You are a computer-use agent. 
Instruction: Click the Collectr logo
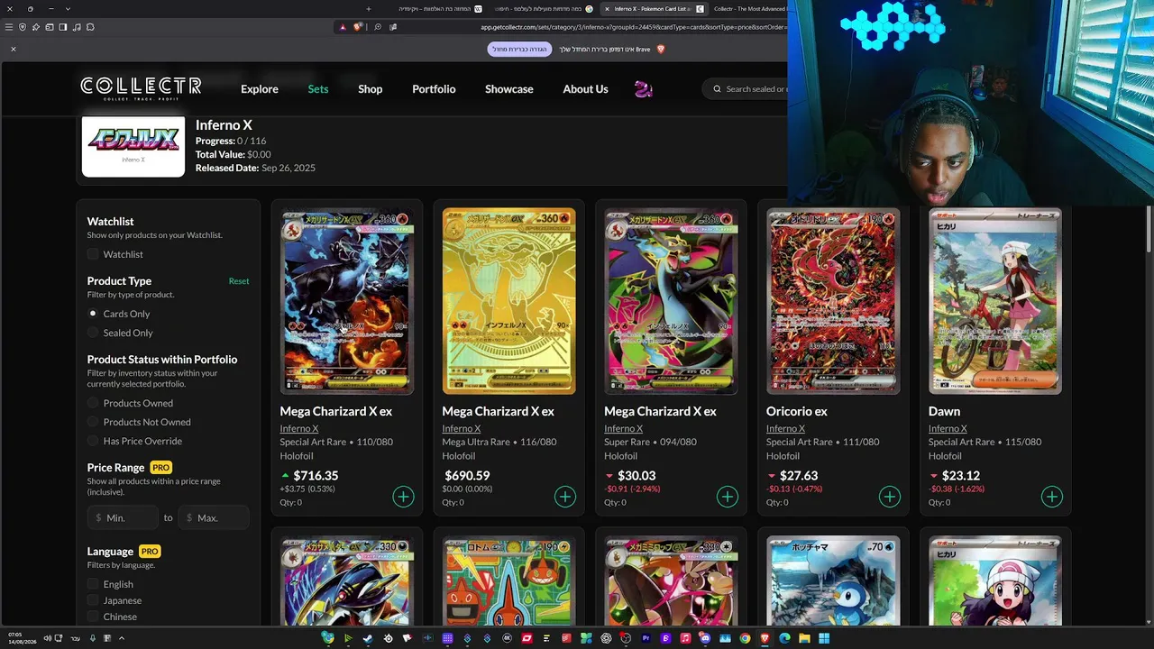tap(141, 88)
